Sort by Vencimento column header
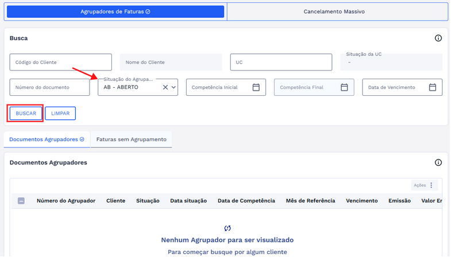The image size is (452, 269). pyautogui.click(x=362, y=201)
